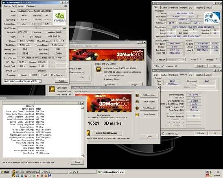Open the SPD tab in upper CPU-Z window
The height and width of the screenshot is (178, 223).
click(x=190, y=8)
